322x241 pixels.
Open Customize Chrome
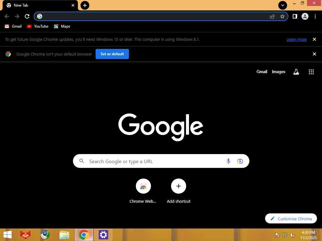pos(291,219)
